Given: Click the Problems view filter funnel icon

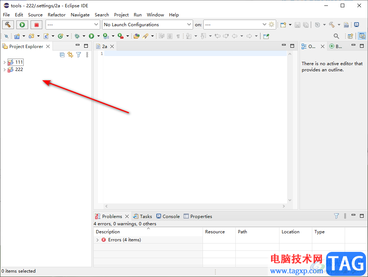Looking at the screenshot, I should tap(336, 216).
